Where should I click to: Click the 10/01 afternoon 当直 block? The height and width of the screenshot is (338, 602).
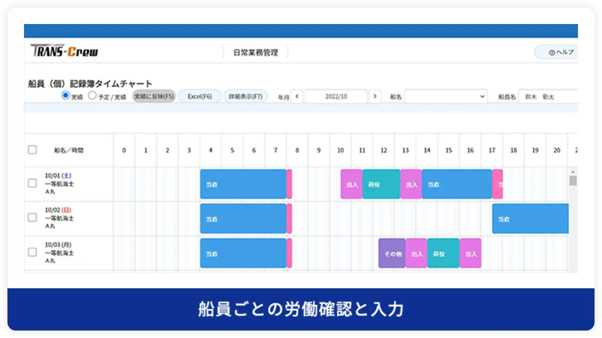click(457, 184)
